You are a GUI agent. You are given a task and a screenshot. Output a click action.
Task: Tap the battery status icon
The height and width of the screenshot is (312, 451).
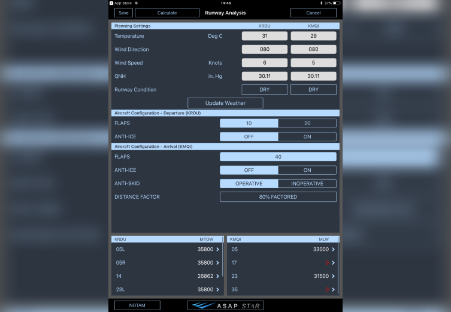[x=337, y=3]
